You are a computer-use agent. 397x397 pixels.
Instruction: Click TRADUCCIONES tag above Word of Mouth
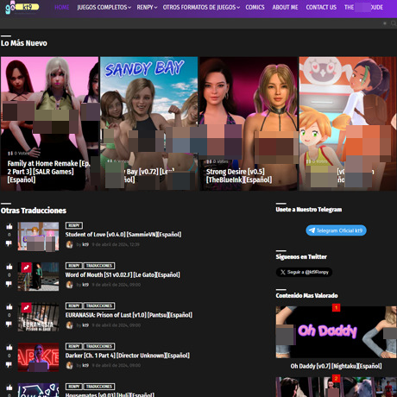(99, 266)
